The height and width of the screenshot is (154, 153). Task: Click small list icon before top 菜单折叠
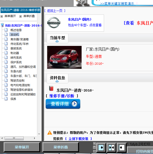tap(20, 16)
